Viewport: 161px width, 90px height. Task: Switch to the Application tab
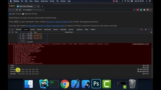tap(63, 29)
